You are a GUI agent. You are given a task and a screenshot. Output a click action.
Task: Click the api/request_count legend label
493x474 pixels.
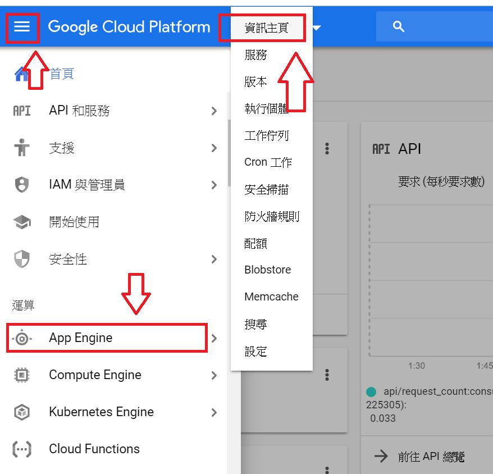(x=438, y=391)
